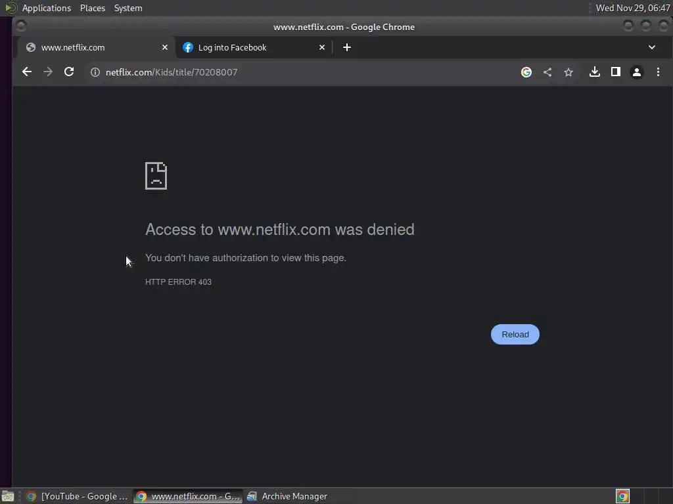Click the clock showing Wed Nov 29
Image resolution: width=673 pixels, height=504 pixels.
(633, 8)
